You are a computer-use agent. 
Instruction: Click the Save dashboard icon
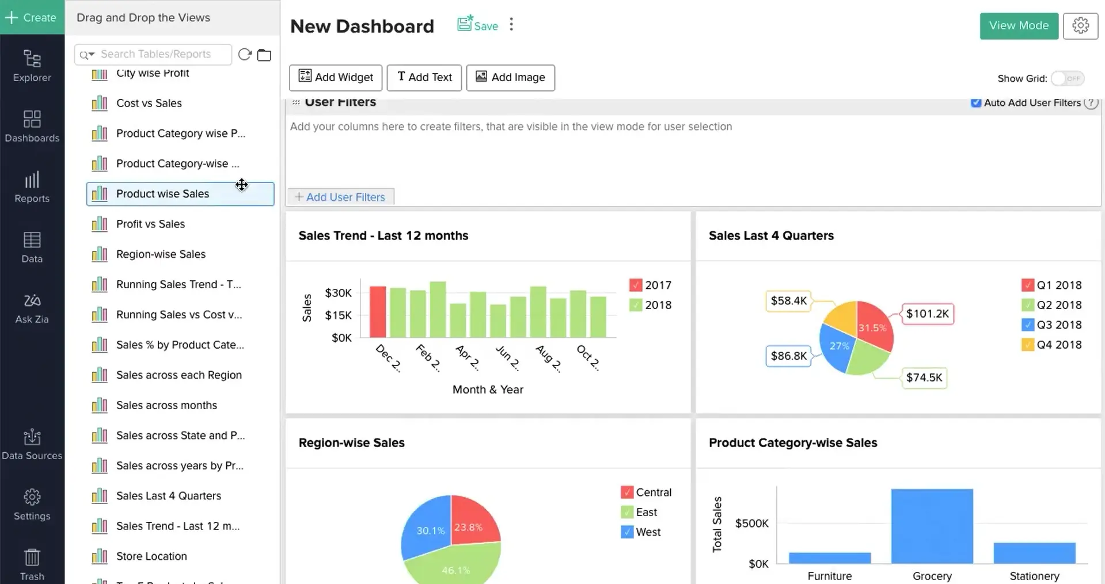464,24
